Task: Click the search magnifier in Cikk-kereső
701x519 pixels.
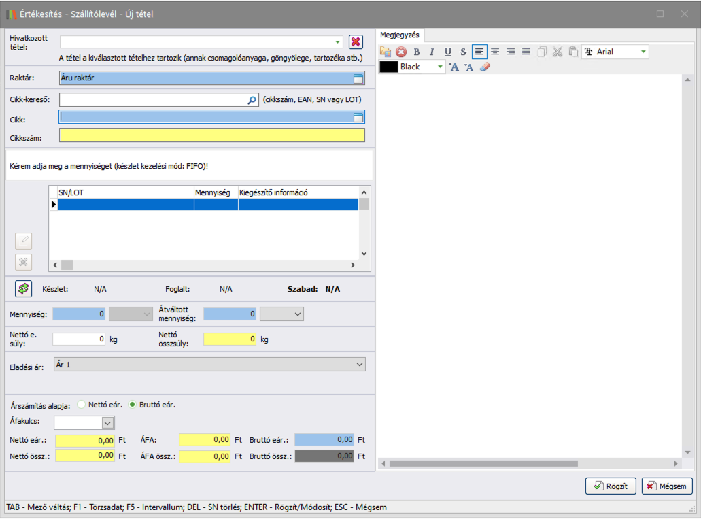Action: point(252,100)
